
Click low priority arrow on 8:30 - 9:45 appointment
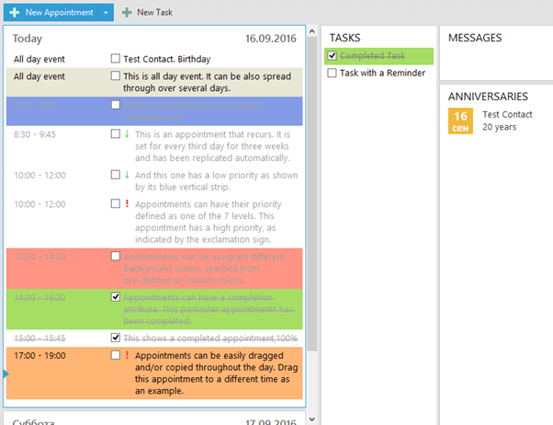pos(127,134)
